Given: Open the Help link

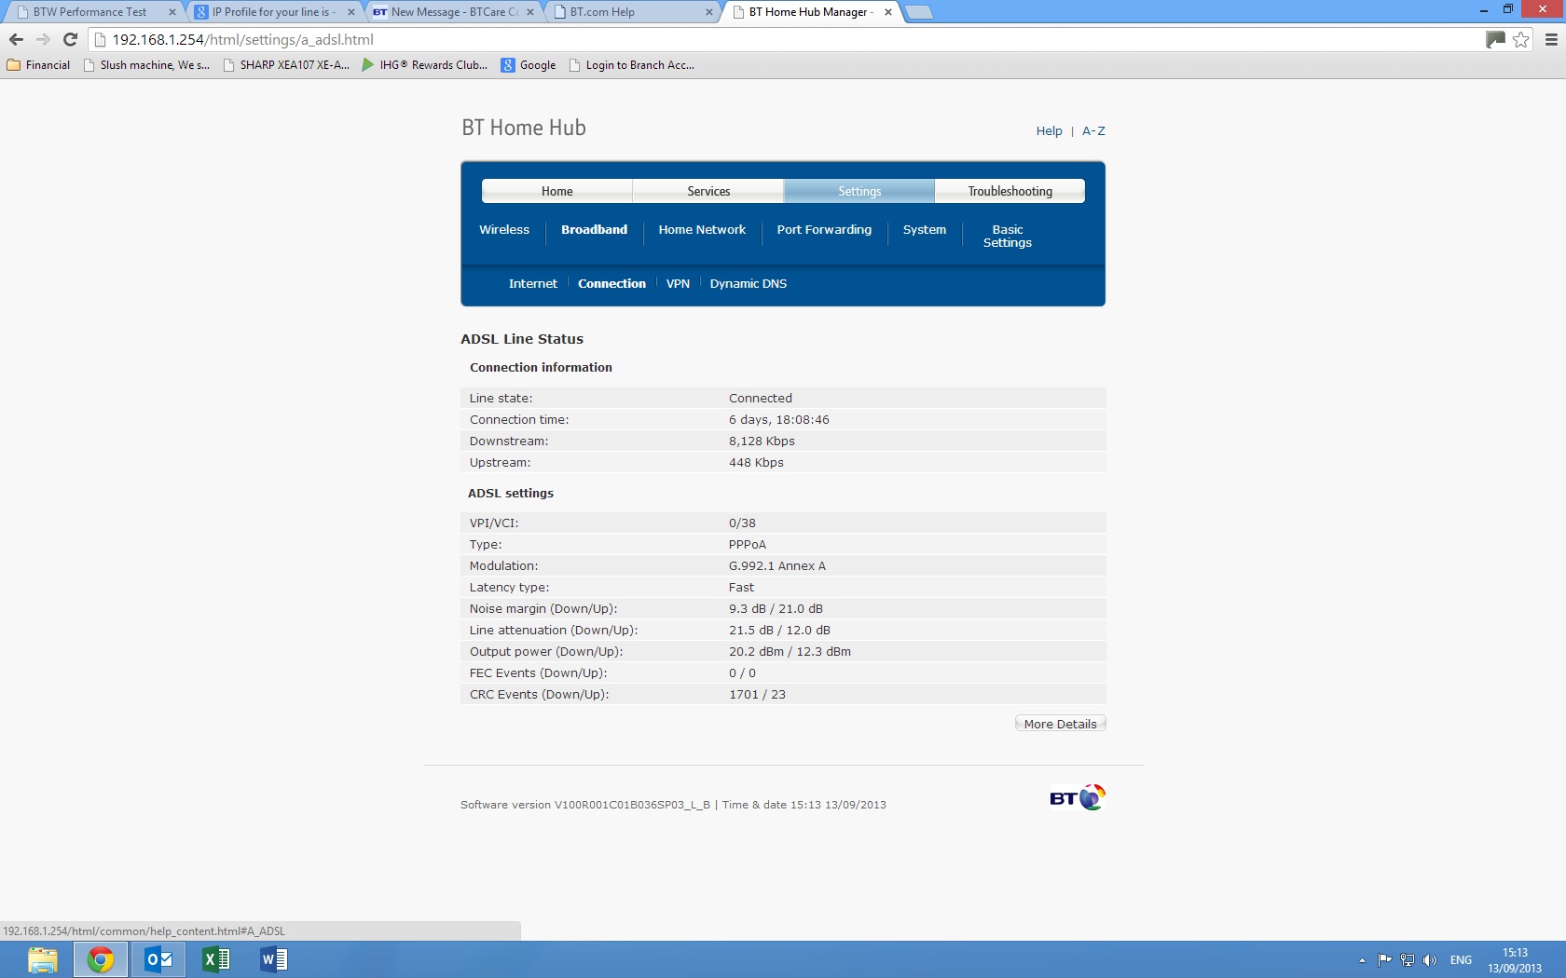Looking at the screenshot, I should pyautogui.click(x=1049, y=131).
